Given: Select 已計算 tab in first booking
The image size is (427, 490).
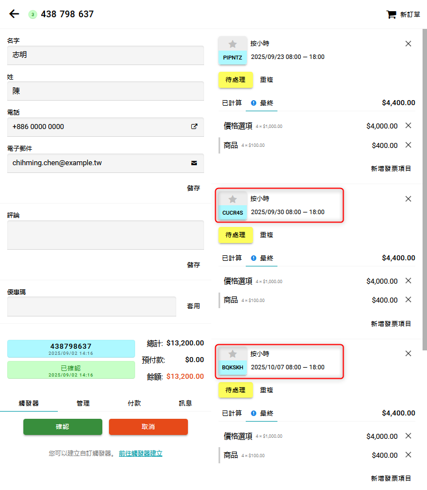Looking at the screenshot, I should coord(232,103).
